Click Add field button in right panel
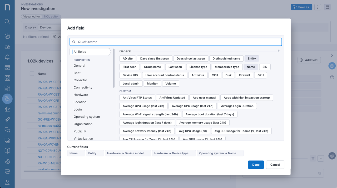337x188 pixels. (309, 60)
